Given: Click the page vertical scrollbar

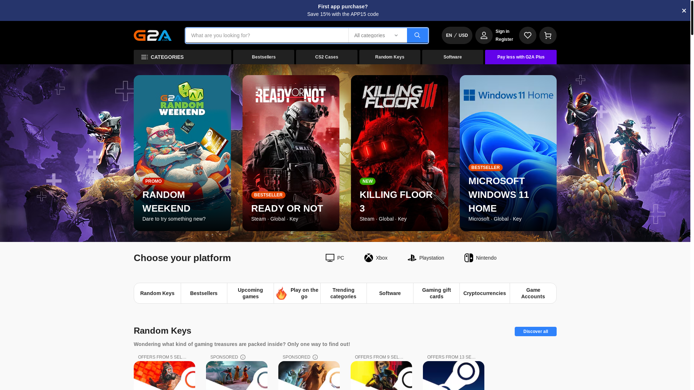Looking at the screenshot, I should (692, 17).
